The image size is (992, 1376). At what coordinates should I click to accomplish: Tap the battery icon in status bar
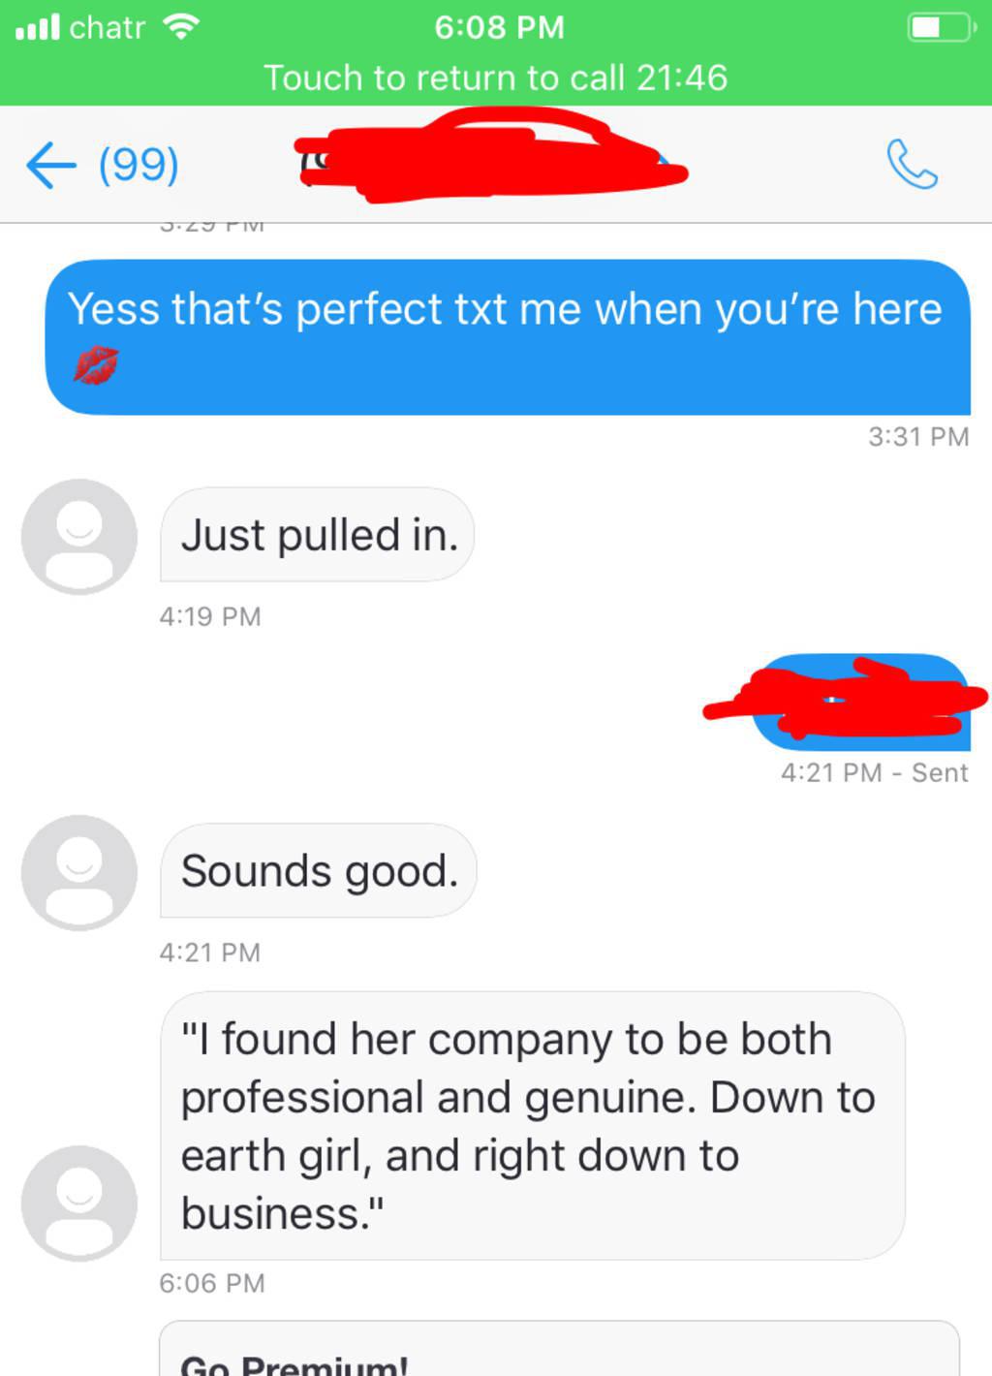point(941,27)
